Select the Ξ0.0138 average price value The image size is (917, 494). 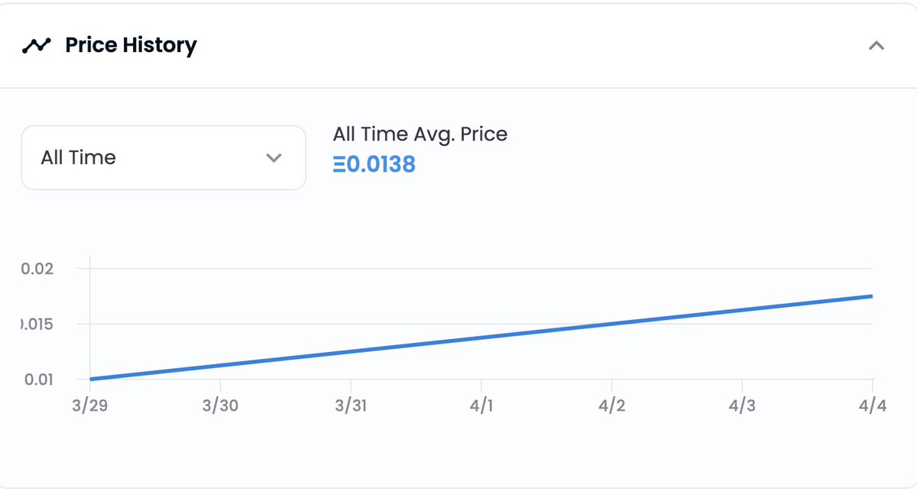tap(374, 164)
